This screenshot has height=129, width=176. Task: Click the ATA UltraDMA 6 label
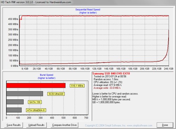[x=36, y=110]
